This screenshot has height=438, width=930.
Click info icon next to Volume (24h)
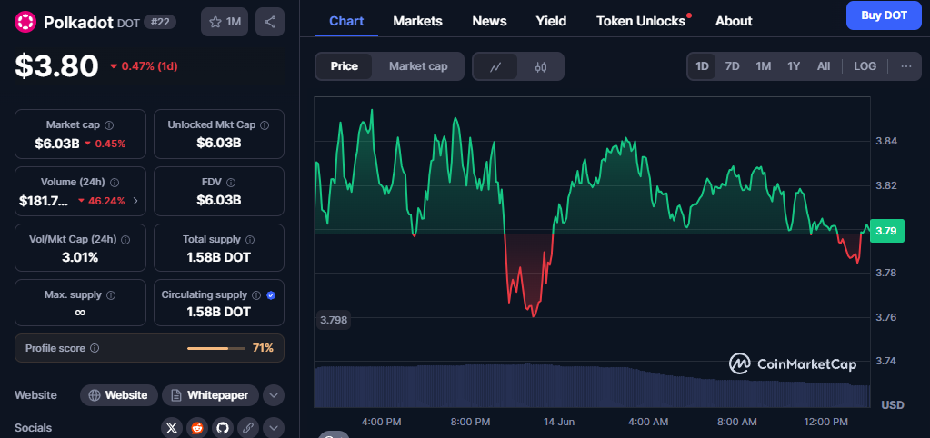click(x=115, y=183)
